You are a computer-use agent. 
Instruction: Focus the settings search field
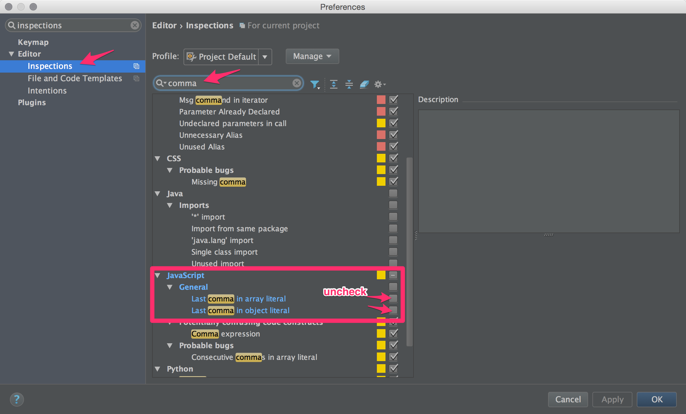[x=73, y=25]
